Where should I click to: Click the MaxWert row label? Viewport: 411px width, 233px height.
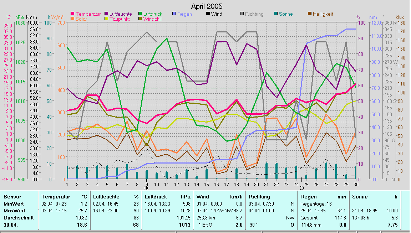point(13,211)
